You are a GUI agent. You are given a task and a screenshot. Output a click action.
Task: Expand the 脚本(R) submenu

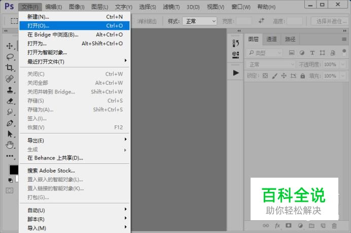click(75, 219)
